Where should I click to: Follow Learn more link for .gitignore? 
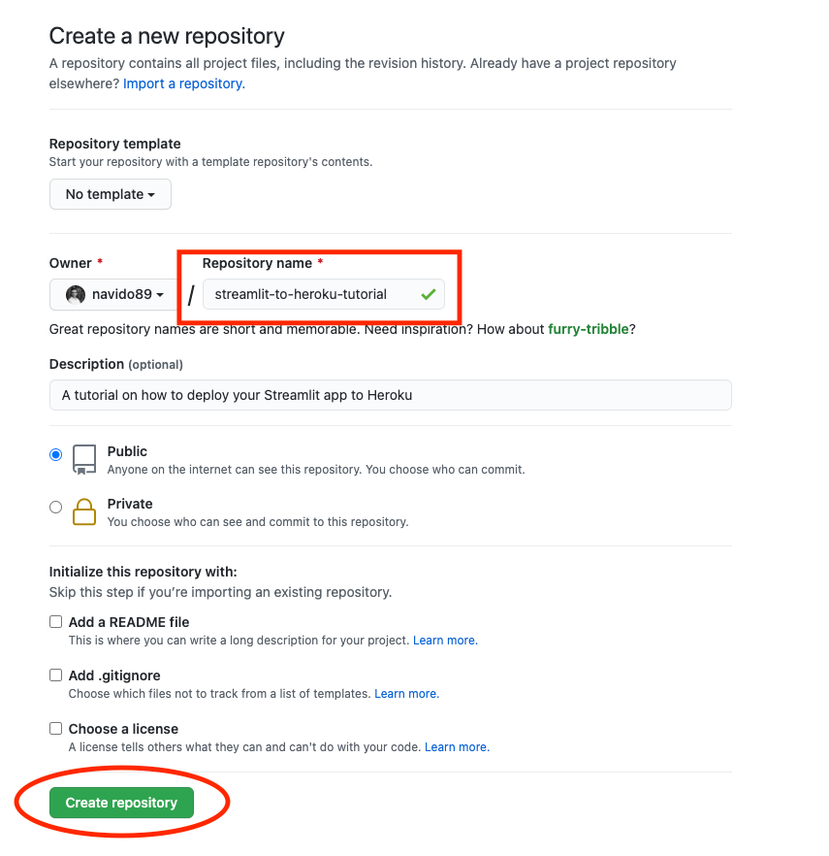point(406,694)
